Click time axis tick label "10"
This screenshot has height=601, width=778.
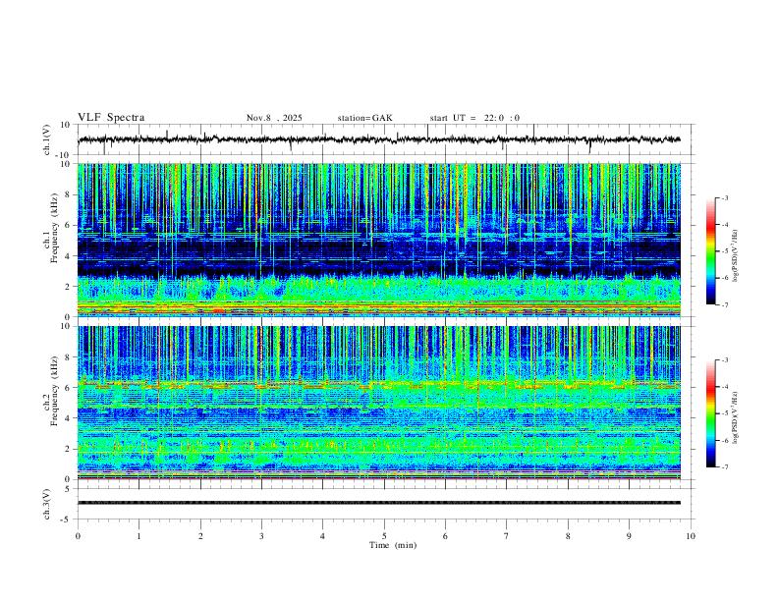[691, 536]
